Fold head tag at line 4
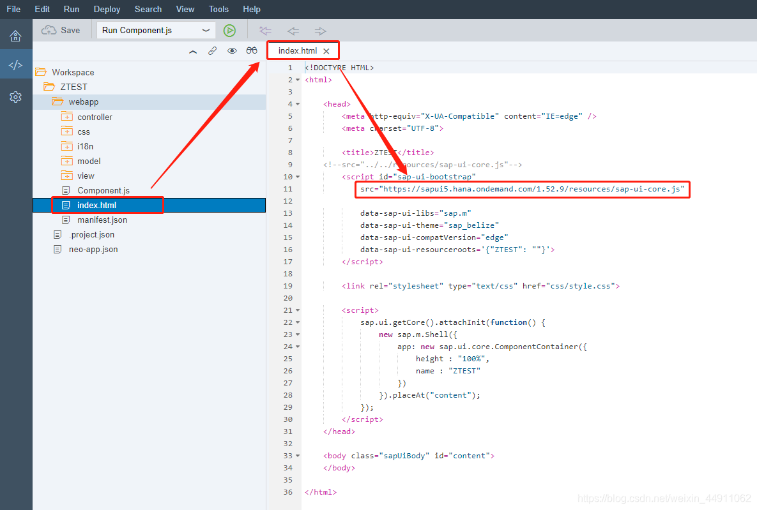The width and height of the screenshot is (757, 510). click(x=298, y=104)
